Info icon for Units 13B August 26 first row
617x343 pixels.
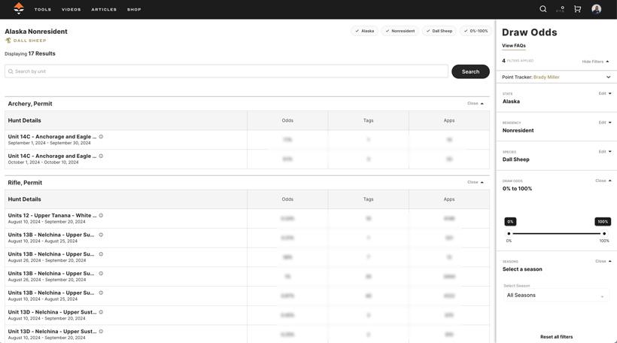click(101, 254)
